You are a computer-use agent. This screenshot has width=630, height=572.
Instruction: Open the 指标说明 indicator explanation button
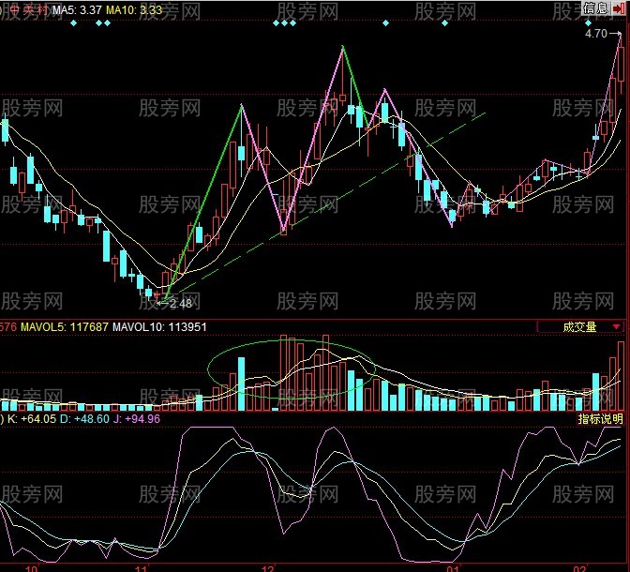click(600, 419)
